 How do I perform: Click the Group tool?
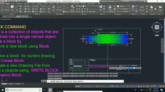[133, 8]
